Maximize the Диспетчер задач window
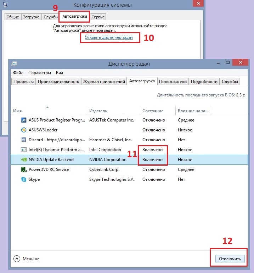This screenshot has height=273, width=254. point(228,62)
